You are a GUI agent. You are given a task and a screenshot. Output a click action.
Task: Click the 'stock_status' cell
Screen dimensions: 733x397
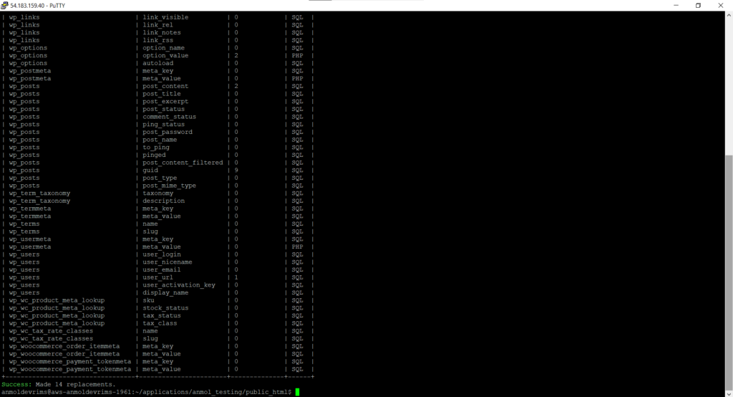pyautogui.click(x=165, y=308)
